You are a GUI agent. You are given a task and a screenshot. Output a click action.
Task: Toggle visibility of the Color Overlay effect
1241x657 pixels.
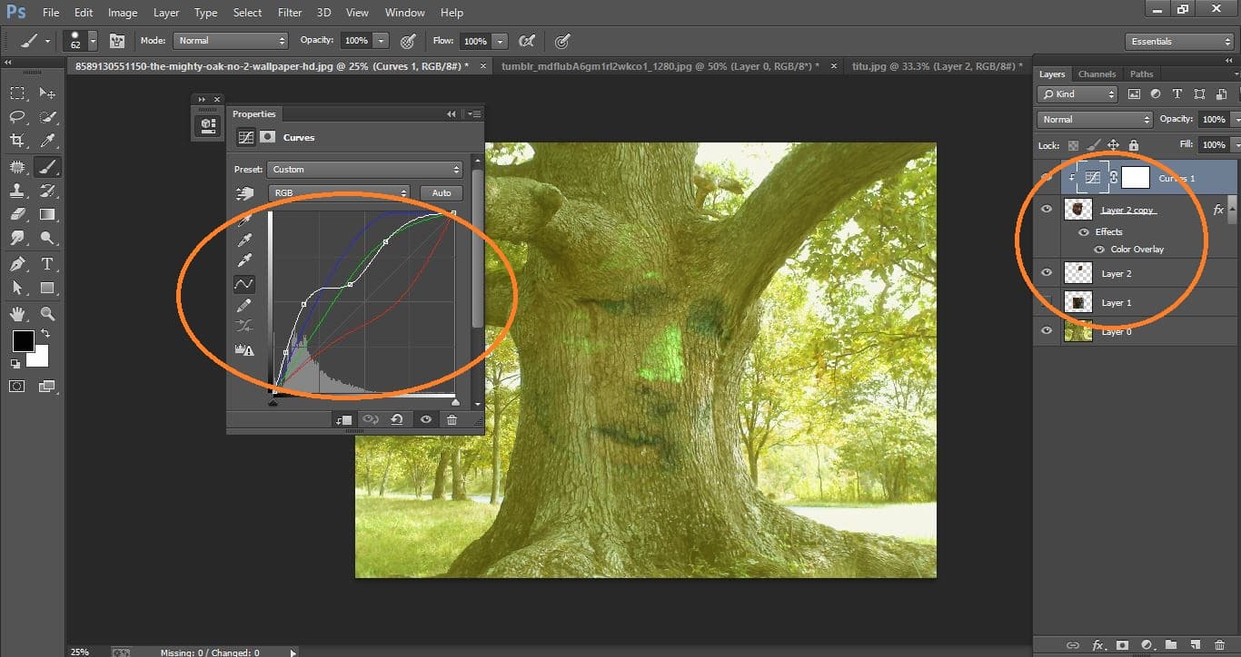tap(1099, 249)
